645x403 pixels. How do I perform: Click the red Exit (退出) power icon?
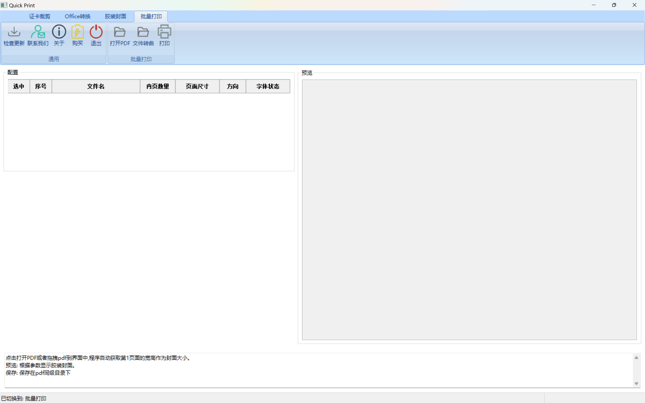96,32
